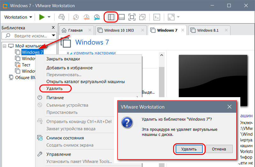Image resolution: width=255 pixels, height=167 pixels.
Task: Click the Send Ctrl+Alt+Del toolbar icon
Action: point(62,17)
